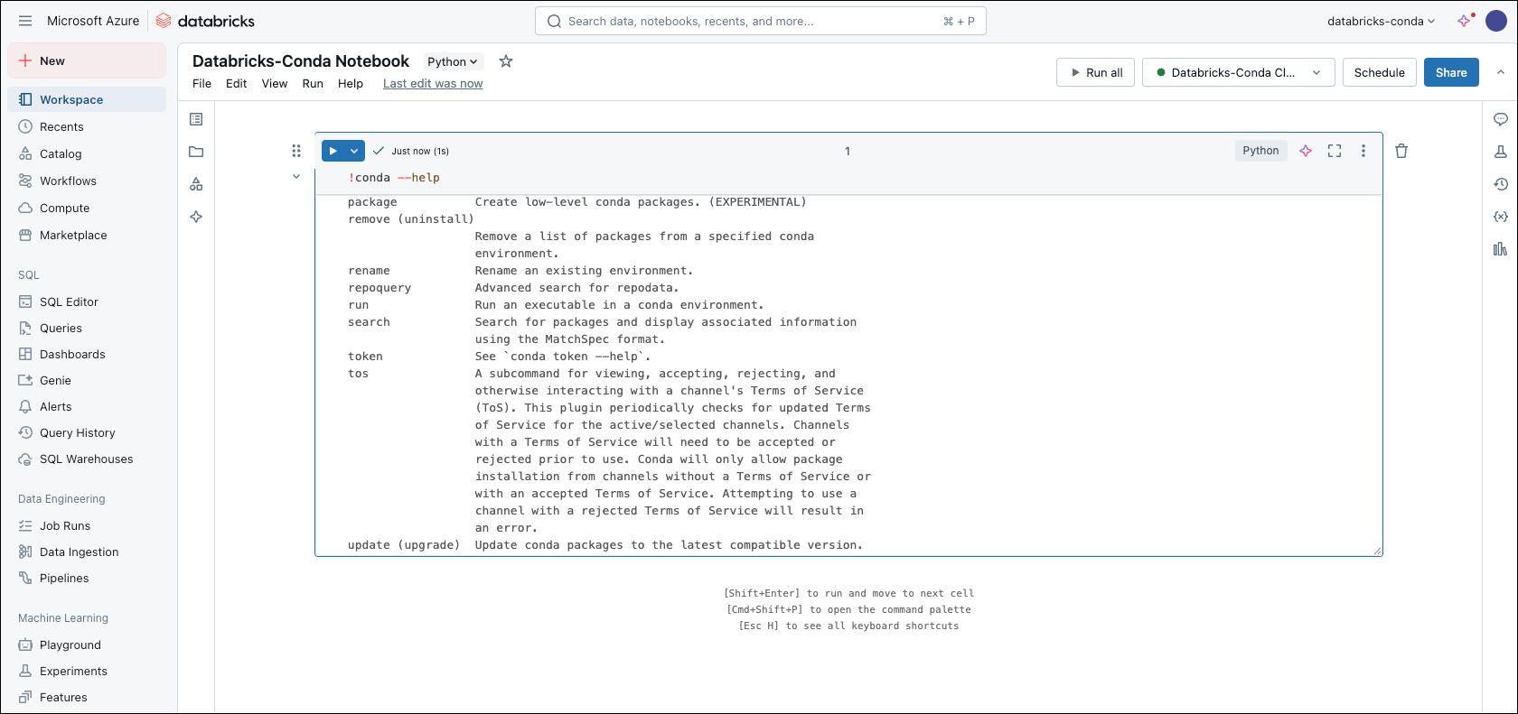Image resolution: width=1518 pixels, height=714 pixels.
Task: Open SQL Editor in the sidebar
Action: 87,301
